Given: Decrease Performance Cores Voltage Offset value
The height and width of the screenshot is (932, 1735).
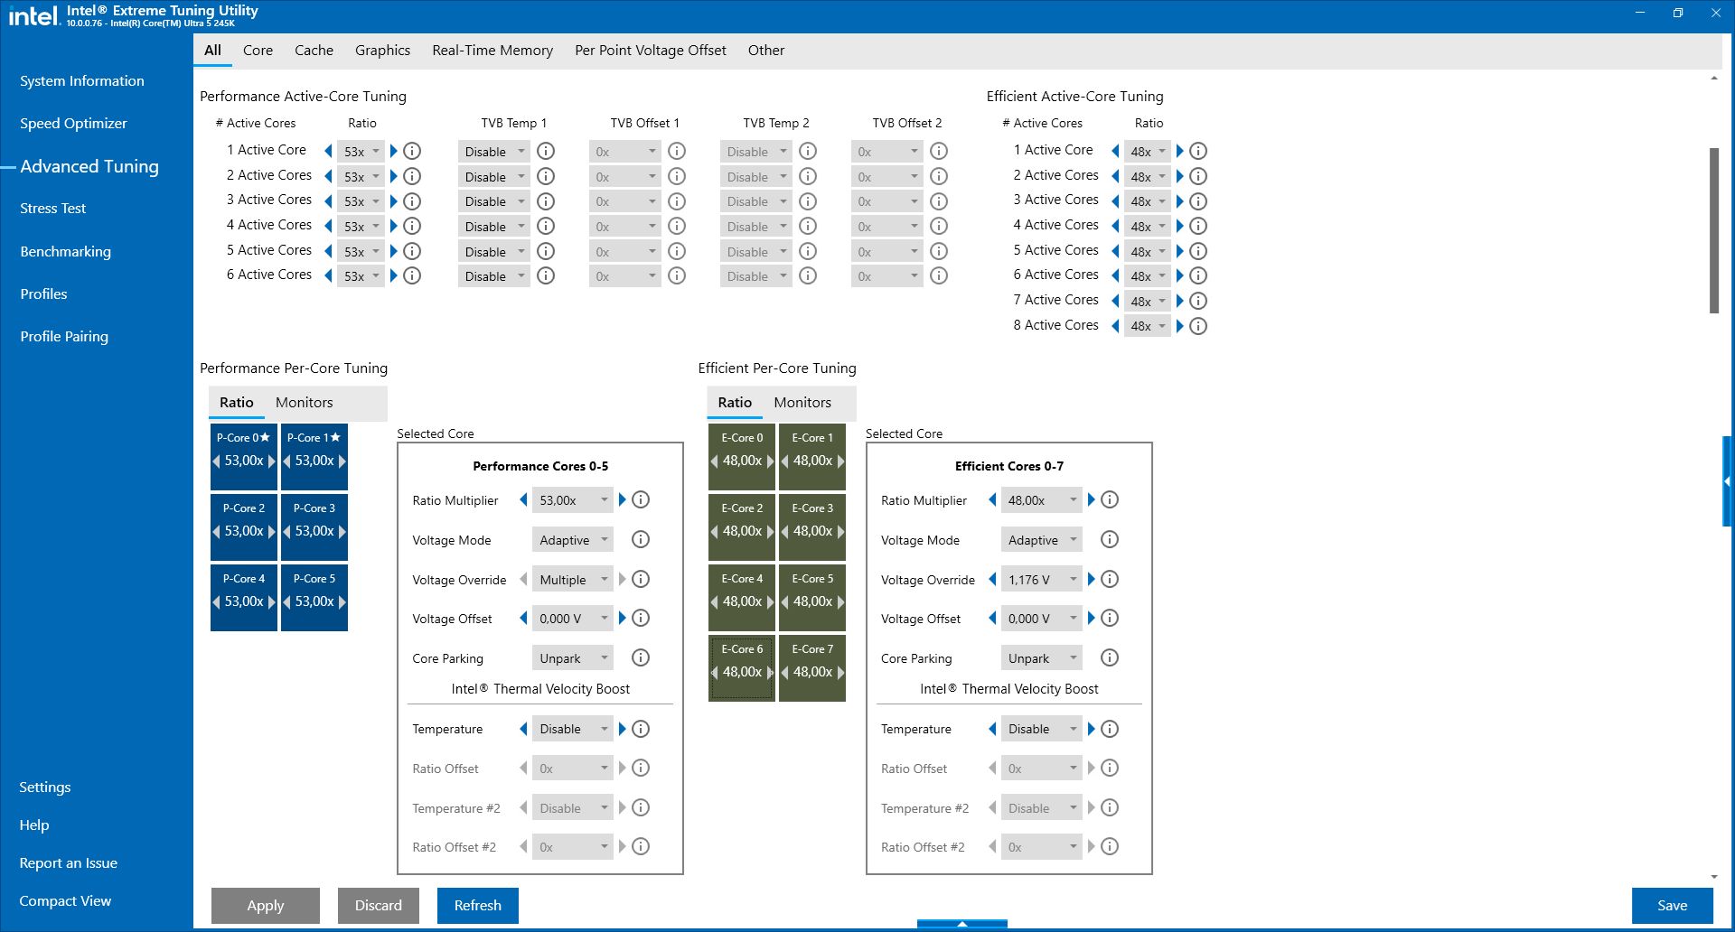Looking at the screenshot, I should 523,618.
